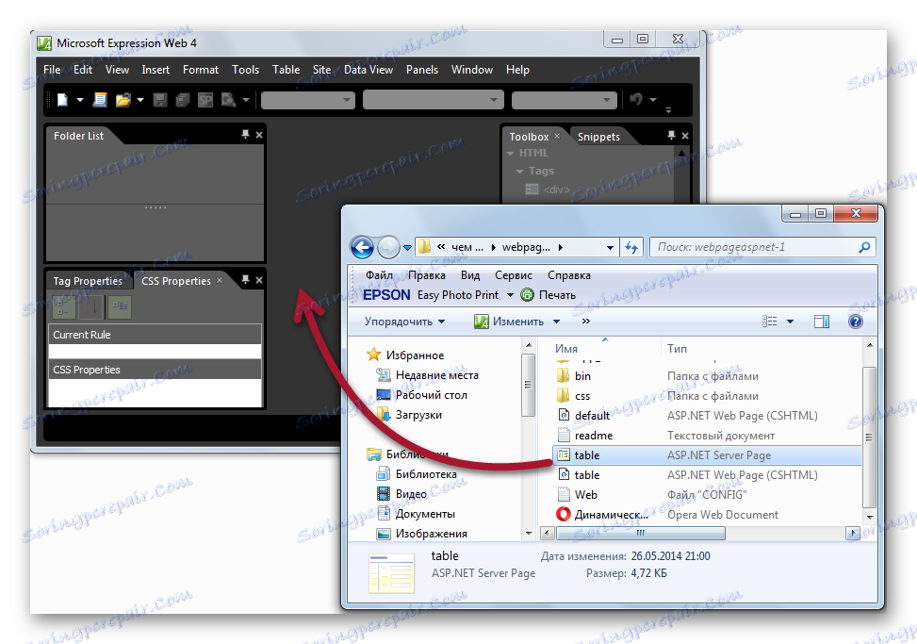The width and height of the screenshot is (917, 644).
Task: Click the Open folder toolbar icon
Action: coord(123,99)
